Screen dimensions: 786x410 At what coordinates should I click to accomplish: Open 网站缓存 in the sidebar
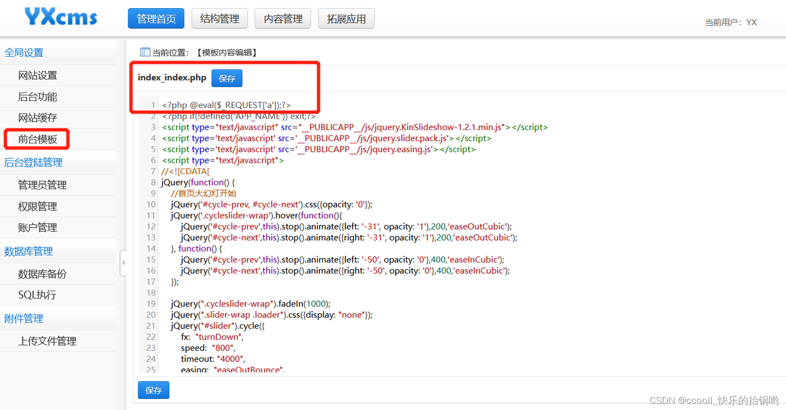[38, 118]
